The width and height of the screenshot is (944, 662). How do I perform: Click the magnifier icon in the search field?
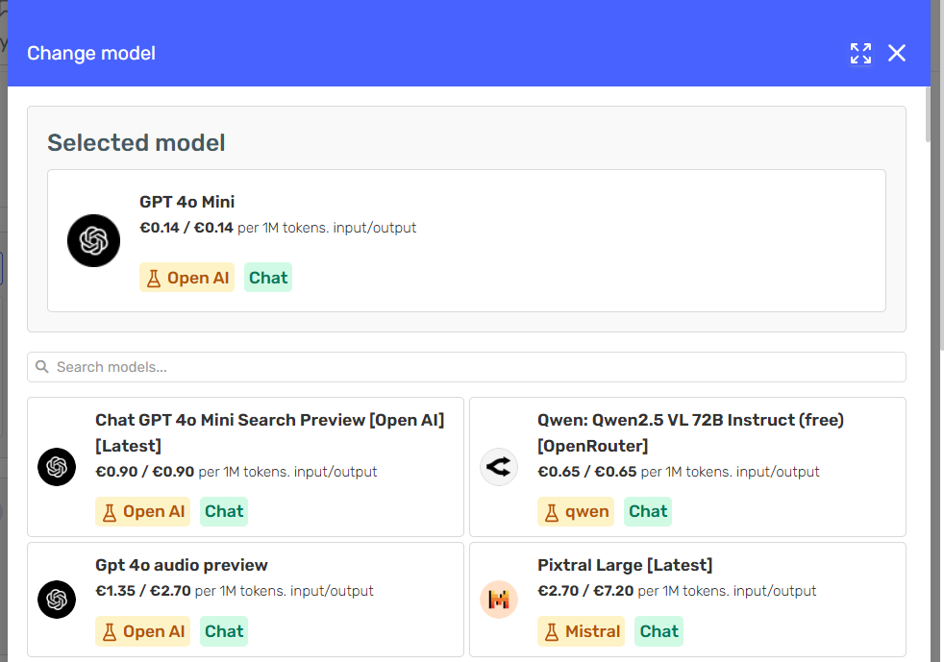(41, 366)
